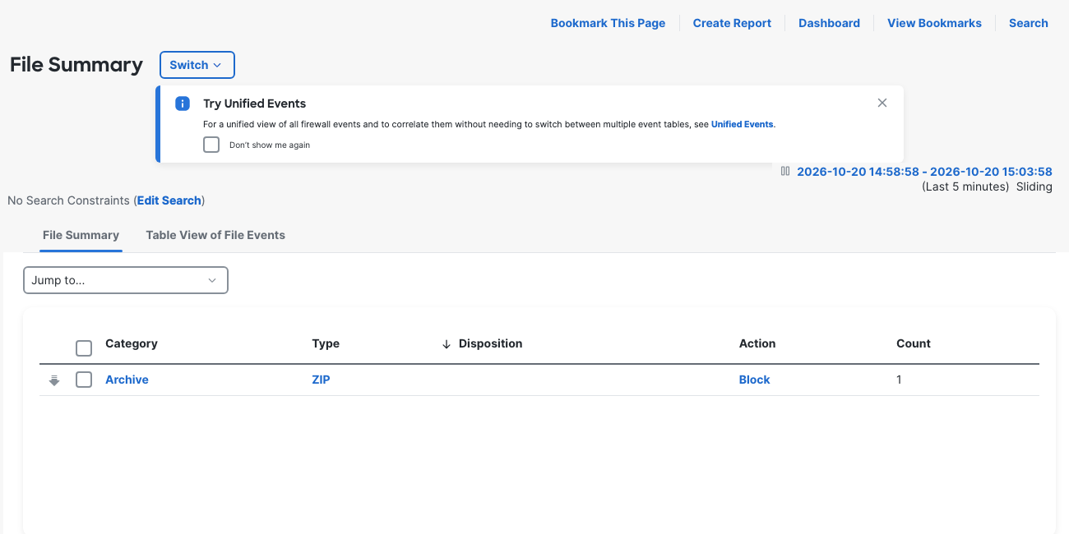The height and width of the screenshot is (534, 1069).
Task: Tick the Don't show me again checkbox
Action: (211, 145)
